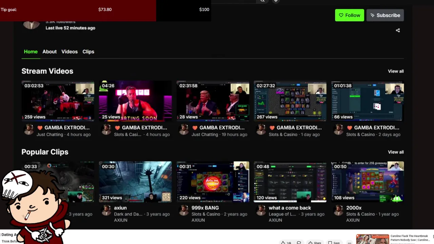Open the 02:31:58 stream video thumbnail
The height and width of the screenshot is (244, 434).
click(x=213, y=101)
